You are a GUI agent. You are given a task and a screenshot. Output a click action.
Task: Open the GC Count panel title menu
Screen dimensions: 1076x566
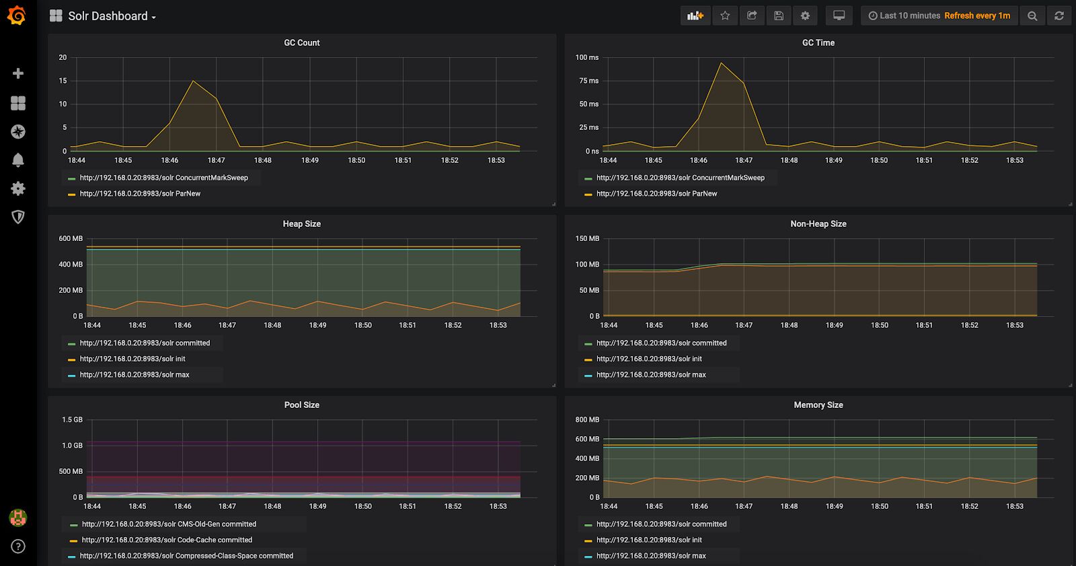coord(302,42)
